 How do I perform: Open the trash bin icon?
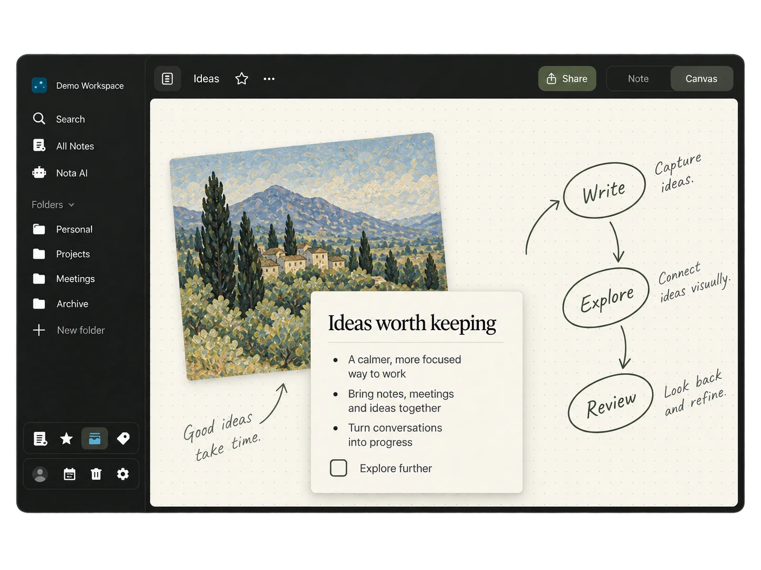pos(96,474)
